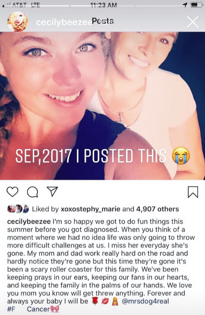This screenshot has height=315, width=205.
Task: Share post via paper plane icon
Action: [x=52, y=191]
